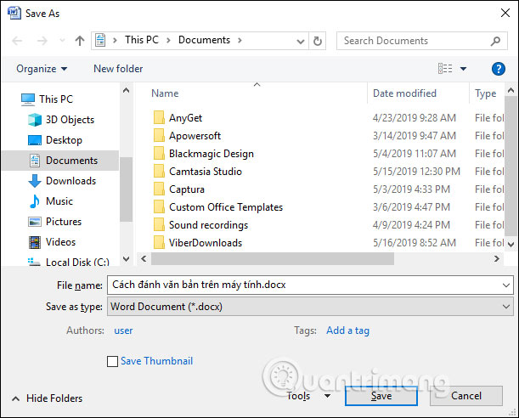Expand the Save as type dropdown
The image size is (519, 418).
click(310, 307)
